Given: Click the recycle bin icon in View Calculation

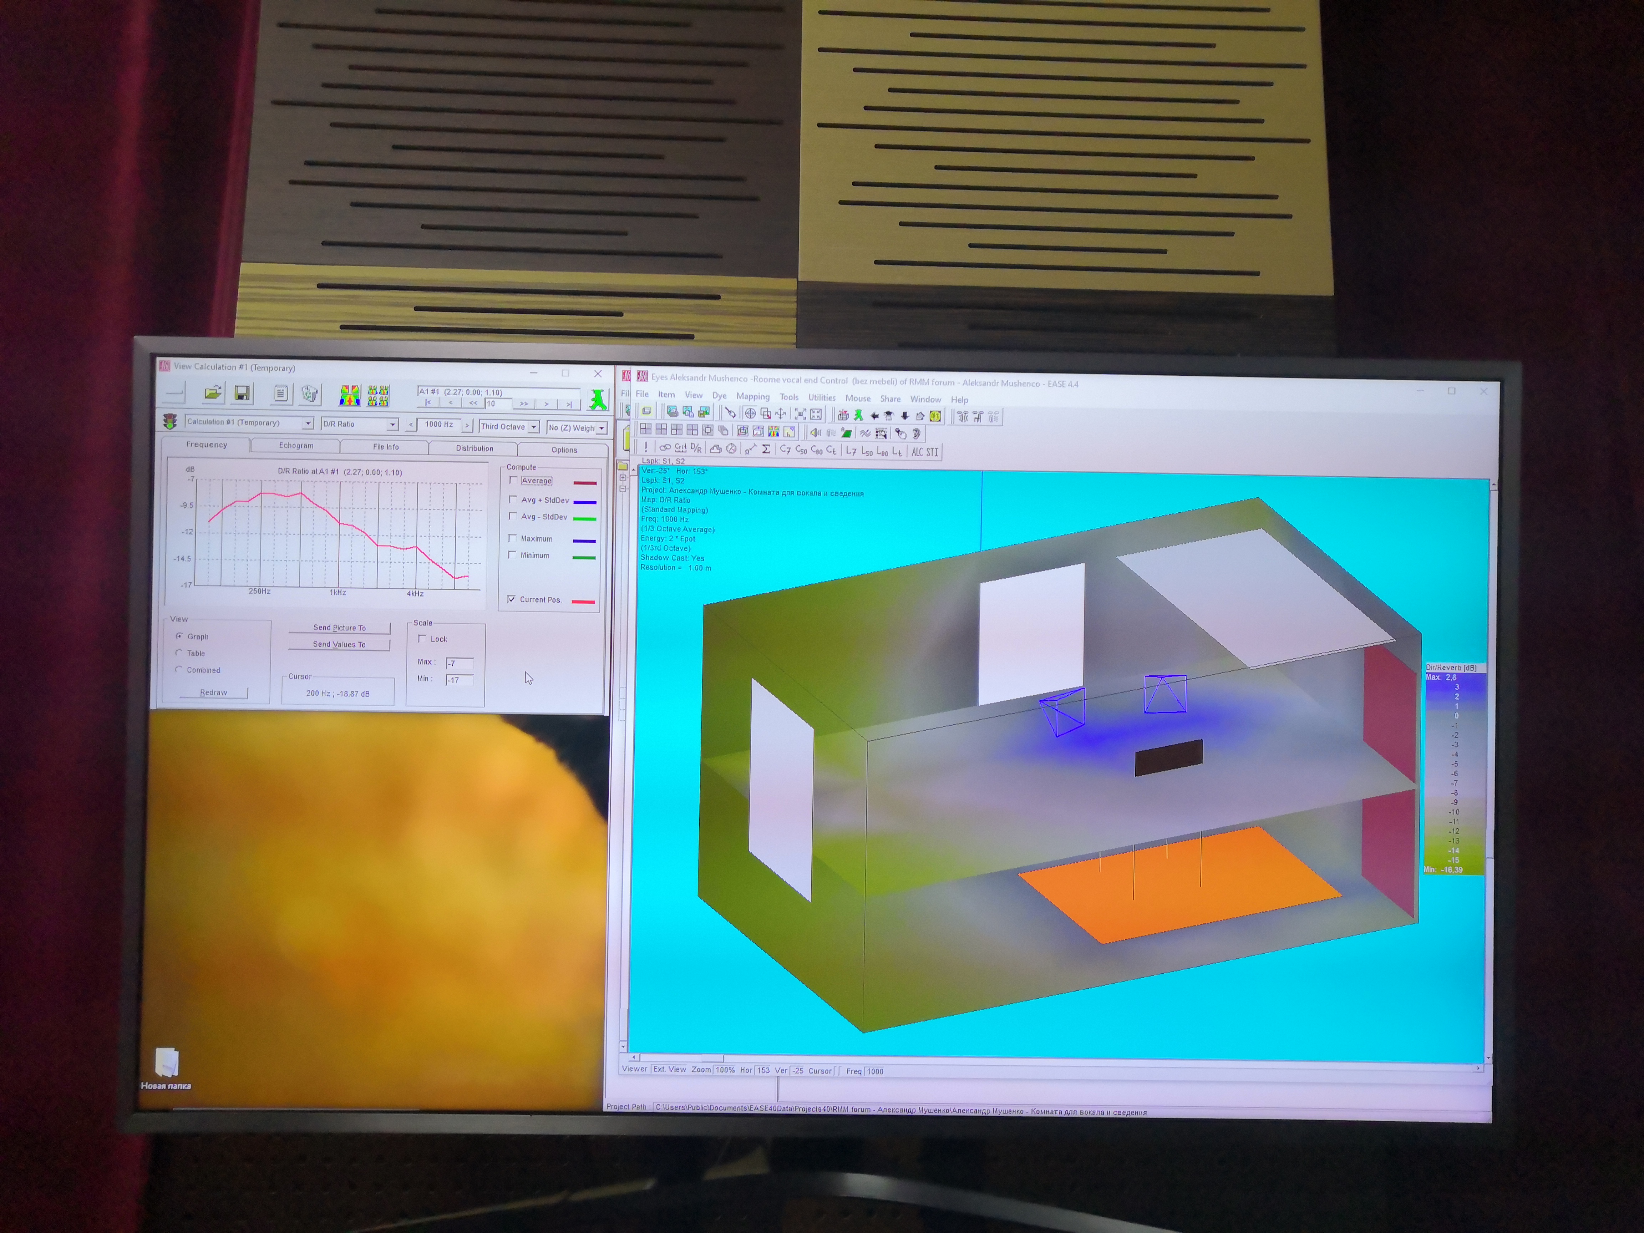Looking at the screenshot, I should pyautogui.click(x=310, y=394).
